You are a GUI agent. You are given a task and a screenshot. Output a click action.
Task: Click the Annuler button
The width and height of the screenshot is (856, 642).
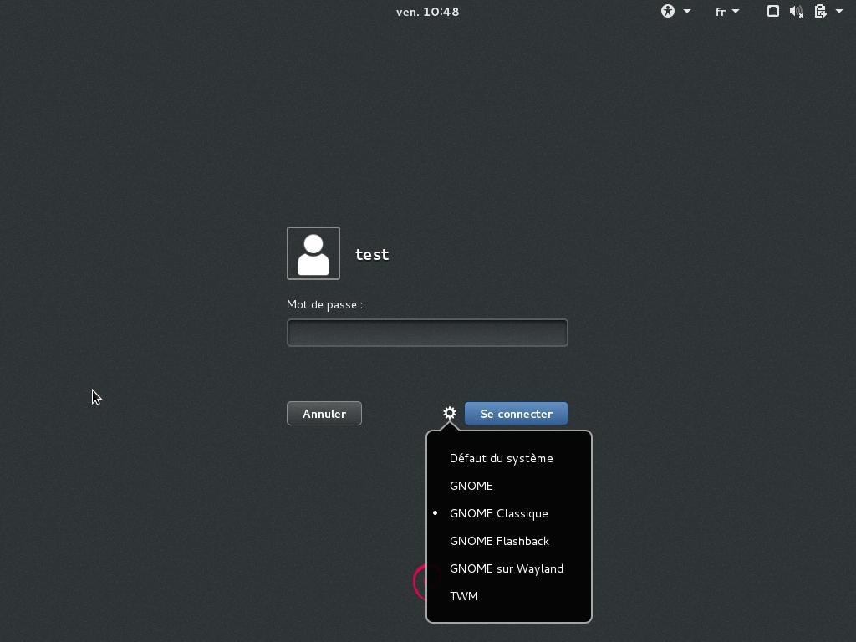tap(324, 414)
